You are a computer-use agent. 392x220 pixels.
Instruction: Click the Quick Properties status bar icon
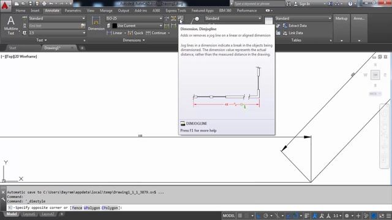click(x=366, y=216)
